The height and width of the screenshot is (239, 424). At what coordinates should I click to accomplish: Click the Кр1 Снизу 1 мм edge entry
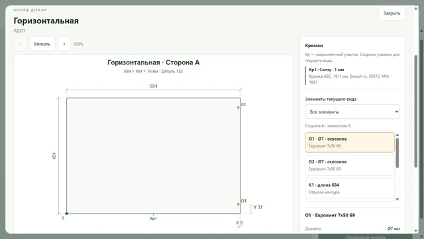pyautogui.click(x=352, y=76)
